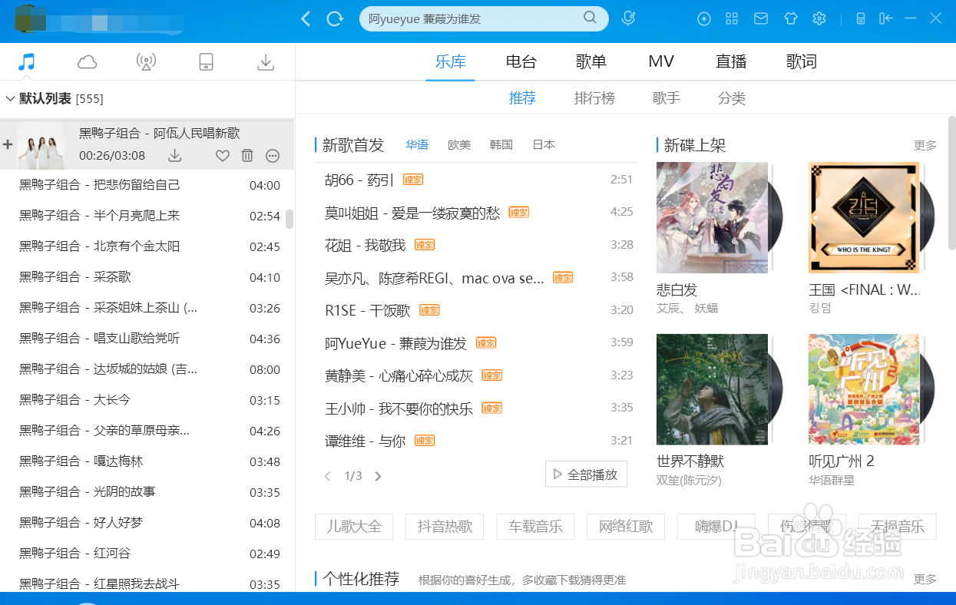Refresh the page with reload icon
956x605 pixels.
pyautogui.click(x=335, y=18)
